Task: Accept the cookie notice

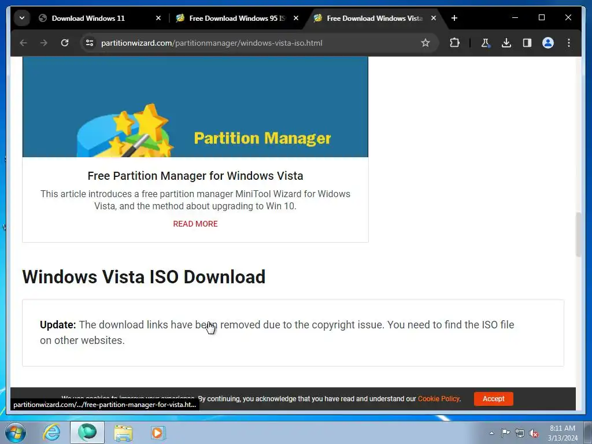Action: [494, 399]
